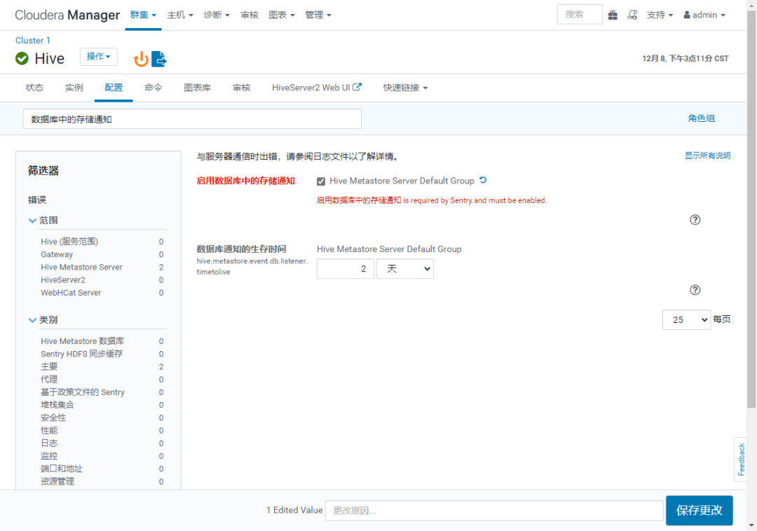Click the orange restart power icon

click(140, 59)
